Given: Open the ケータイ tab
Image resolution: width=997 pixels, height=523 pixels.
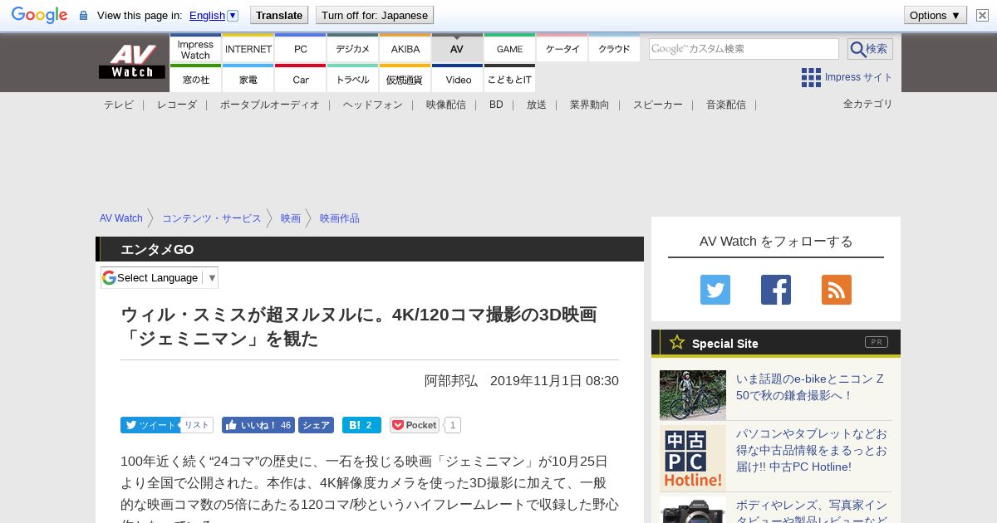Looking at the screenshot, I should (x=562, y=49).
